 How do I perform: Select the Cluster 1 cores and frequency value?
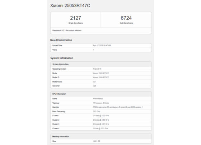pyautogui.click(x=101, y=116)
